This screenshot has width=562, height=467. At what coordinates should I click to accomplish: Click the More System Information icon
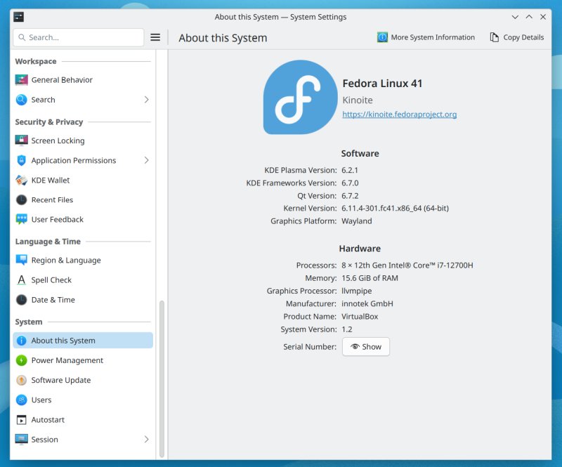(x=382, y=37)
